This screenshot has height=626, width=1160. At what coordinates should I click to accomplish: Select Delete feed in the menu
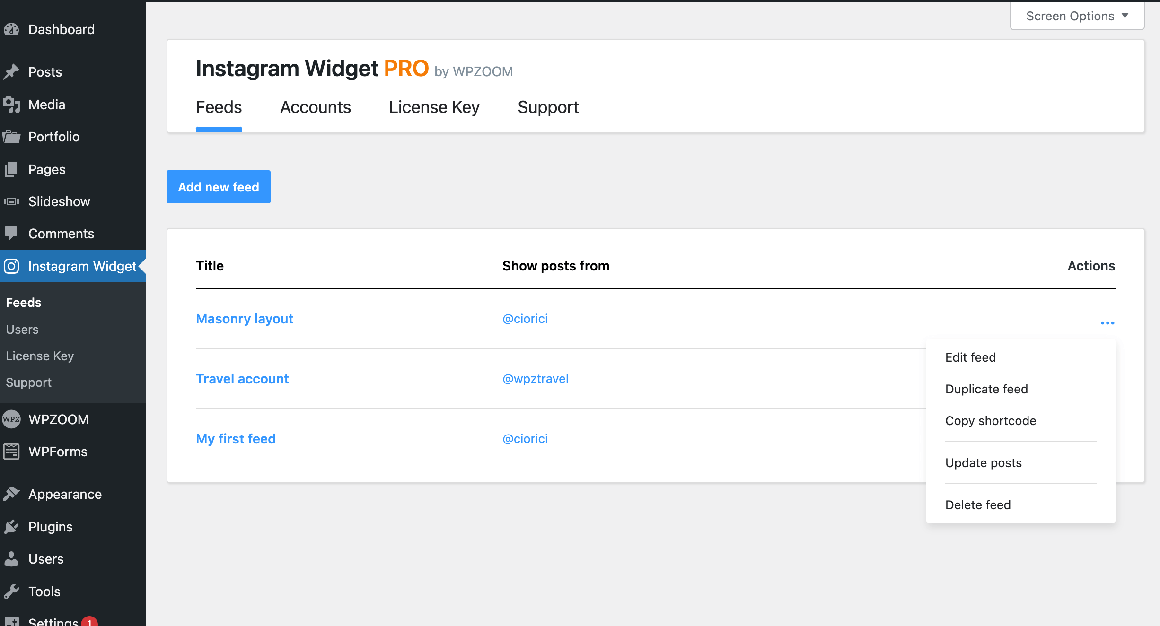[978, 505]
